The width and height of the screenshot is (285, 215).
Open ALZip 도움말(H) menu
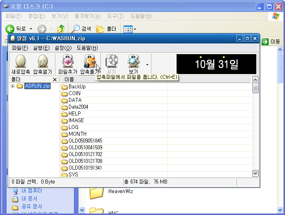pos(87,48)
